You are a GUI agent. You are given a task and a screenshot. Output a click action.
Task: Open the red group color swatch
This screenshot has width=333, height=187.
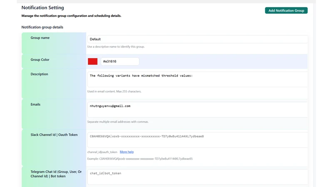(x=92, y=62)
